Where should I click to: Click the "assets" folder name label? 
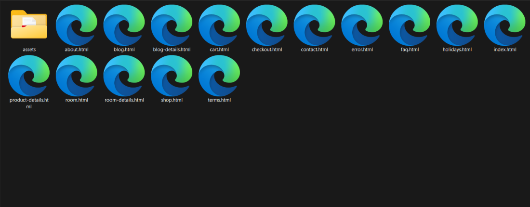click(29, 50)
